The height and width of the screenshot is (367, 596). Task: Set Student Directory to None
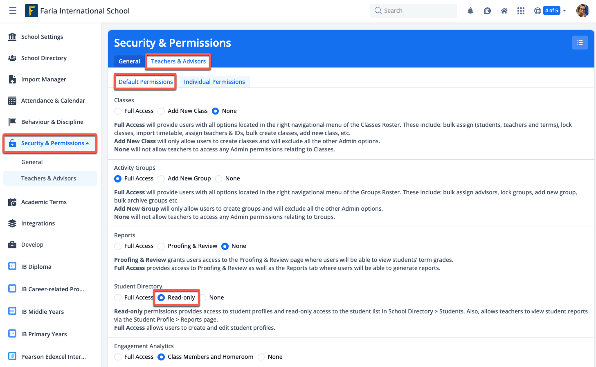(x=203, y=297)
